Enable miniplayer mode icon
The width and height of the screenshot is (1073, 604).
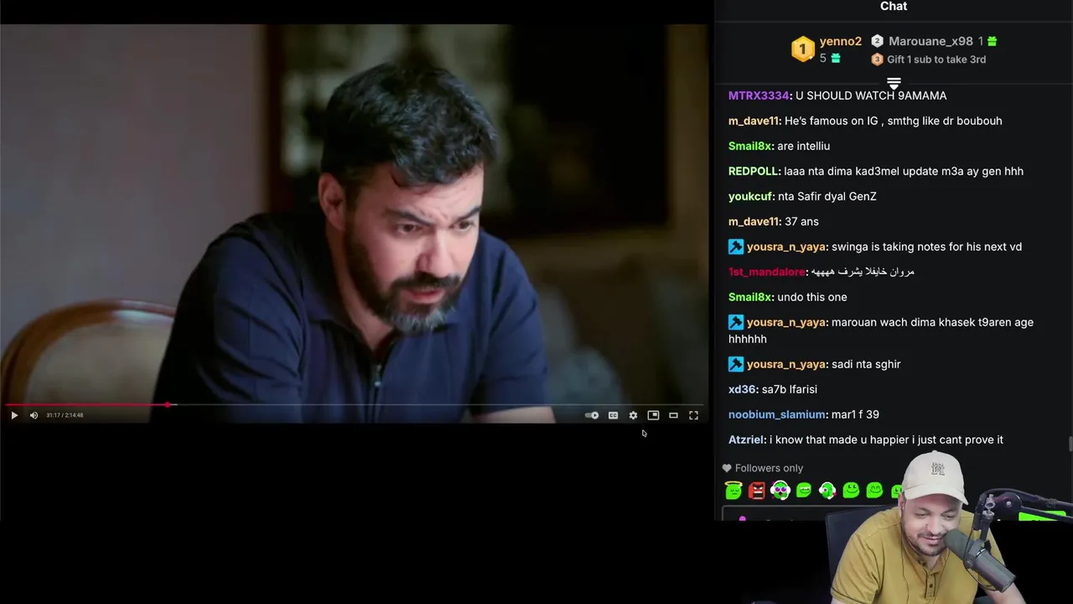pyautogui.click(x=653, y=415)
